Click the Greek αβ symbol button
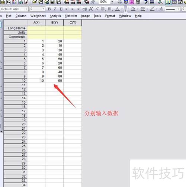 click(x=85, y=9)
